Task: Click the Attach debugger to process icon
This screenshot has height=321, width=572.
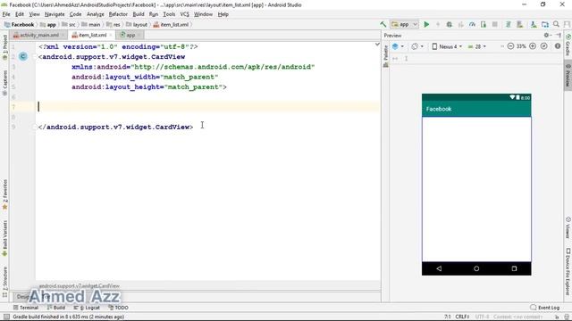Action: (x=484, y=24)
